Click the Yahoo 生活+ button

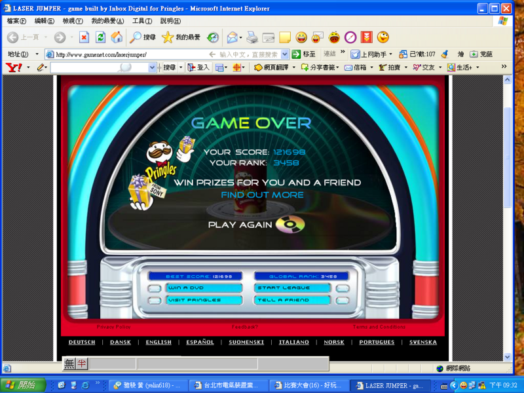click(x=460, y=67)
